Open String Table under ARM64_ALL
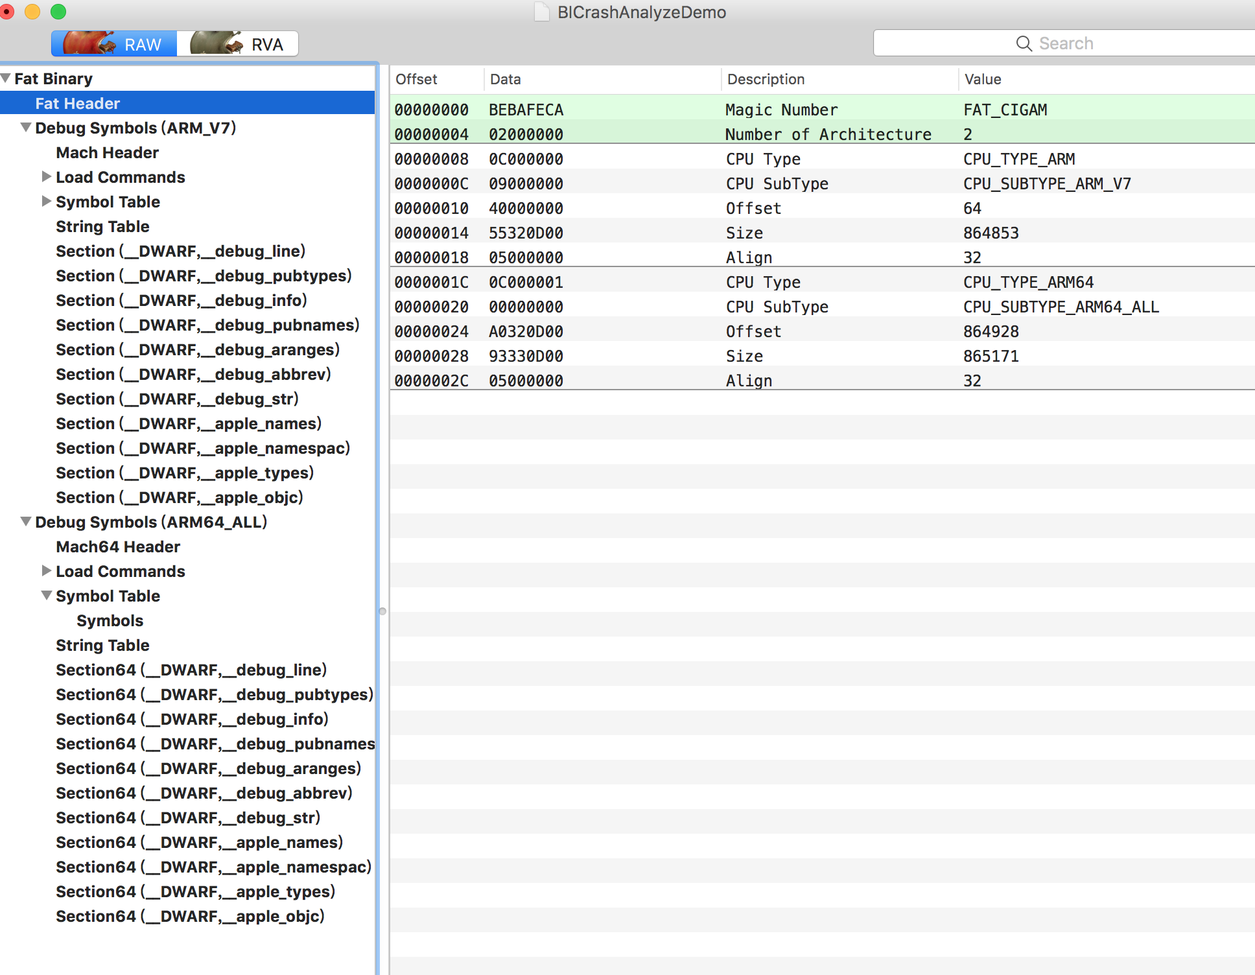The height and width of the screenshot is (975, 1255). click(x=102, y=645)
